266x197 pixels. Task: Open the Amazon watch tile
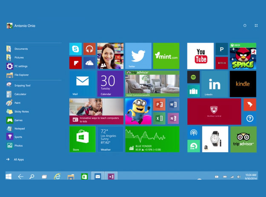(x=215, y=139)
